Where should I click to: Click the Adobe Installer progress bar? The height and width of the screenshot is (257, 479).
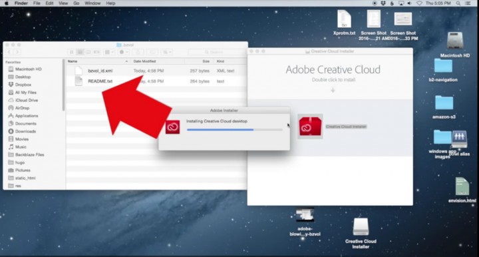235,130
